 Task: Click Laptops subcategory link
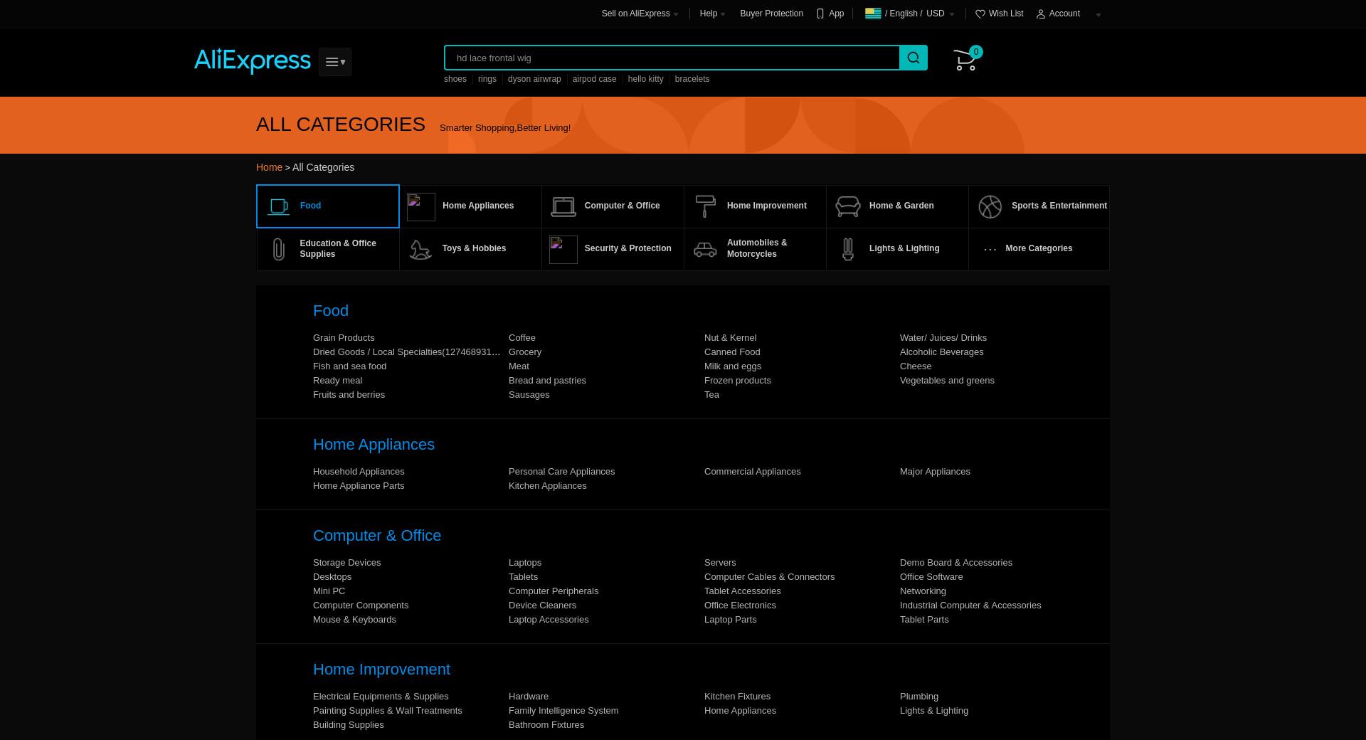tap(525, 563)
